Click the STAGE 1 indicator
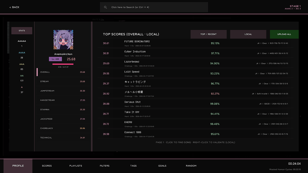Screen dimensions: 308x173 pyautogui.click(x=295, y=6)
